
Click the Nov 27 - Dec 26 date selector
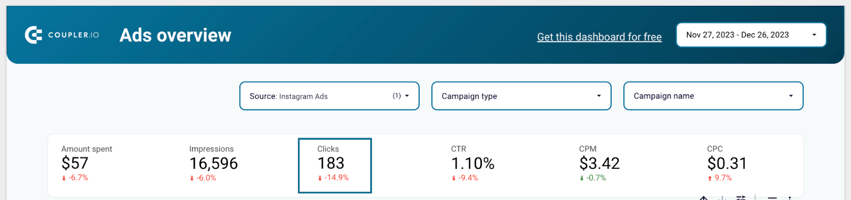click(751, 35)
